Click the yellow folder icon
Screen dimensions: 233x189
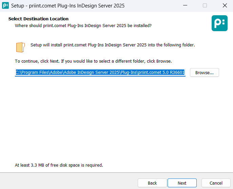[20, 47]
